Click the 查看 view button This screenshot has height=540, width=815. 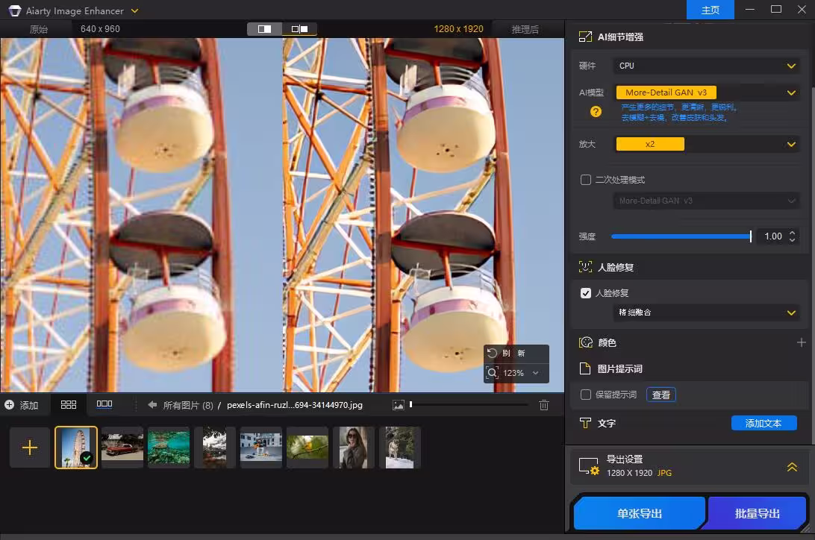661,395
